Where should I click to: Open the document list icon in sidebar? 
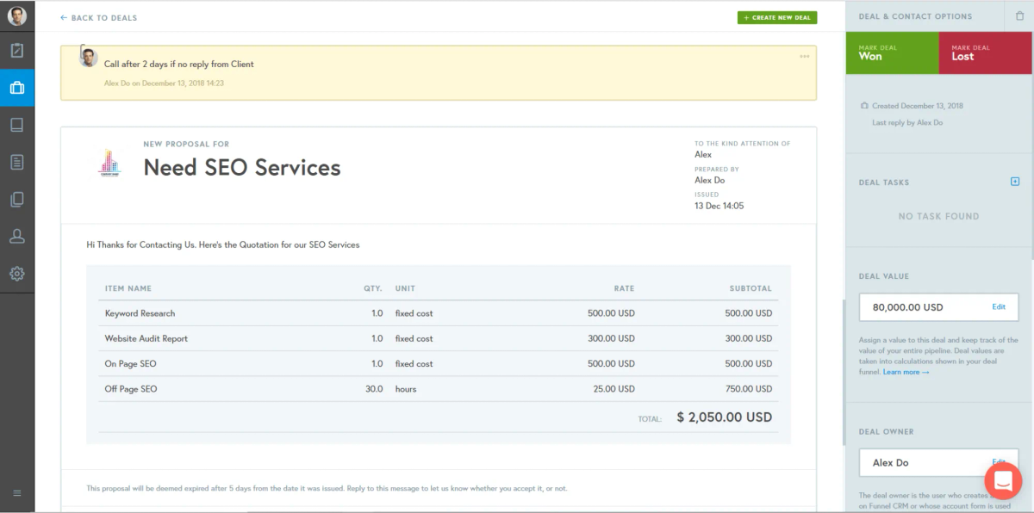(17, 162)
